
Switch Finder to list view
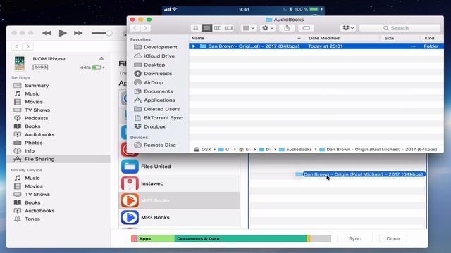click(206, 28)
